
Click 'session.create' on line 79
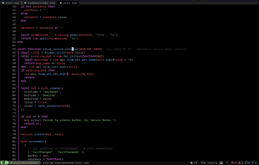(33, 134)
